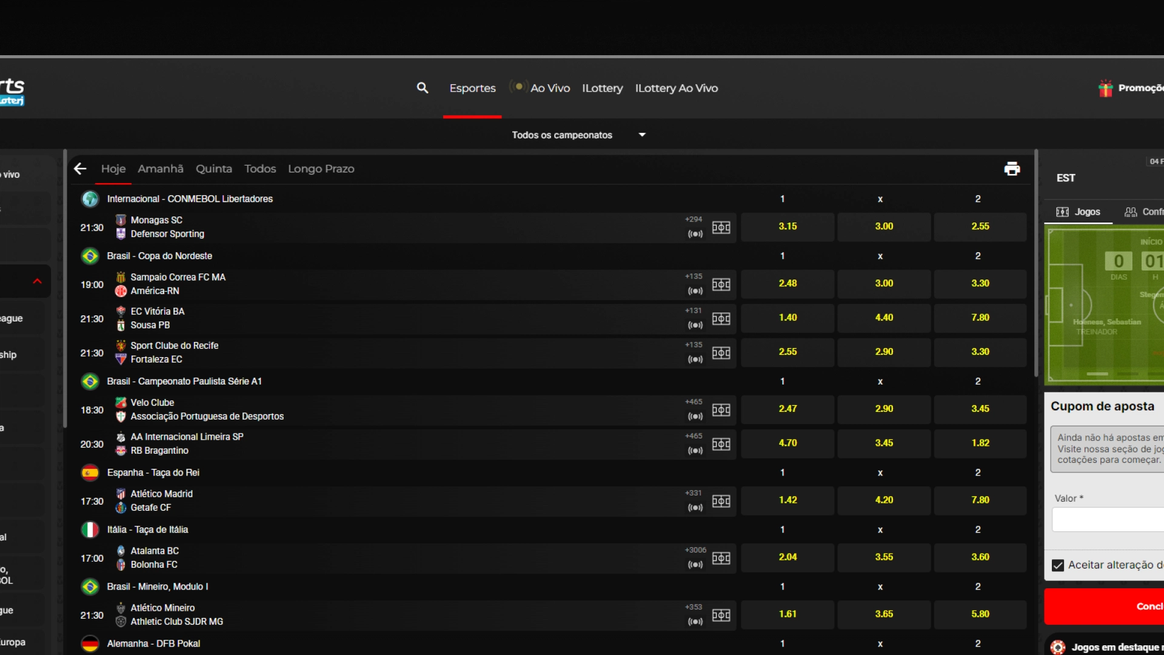Open ILottery Ao Vivo tab

pos(676,88)
